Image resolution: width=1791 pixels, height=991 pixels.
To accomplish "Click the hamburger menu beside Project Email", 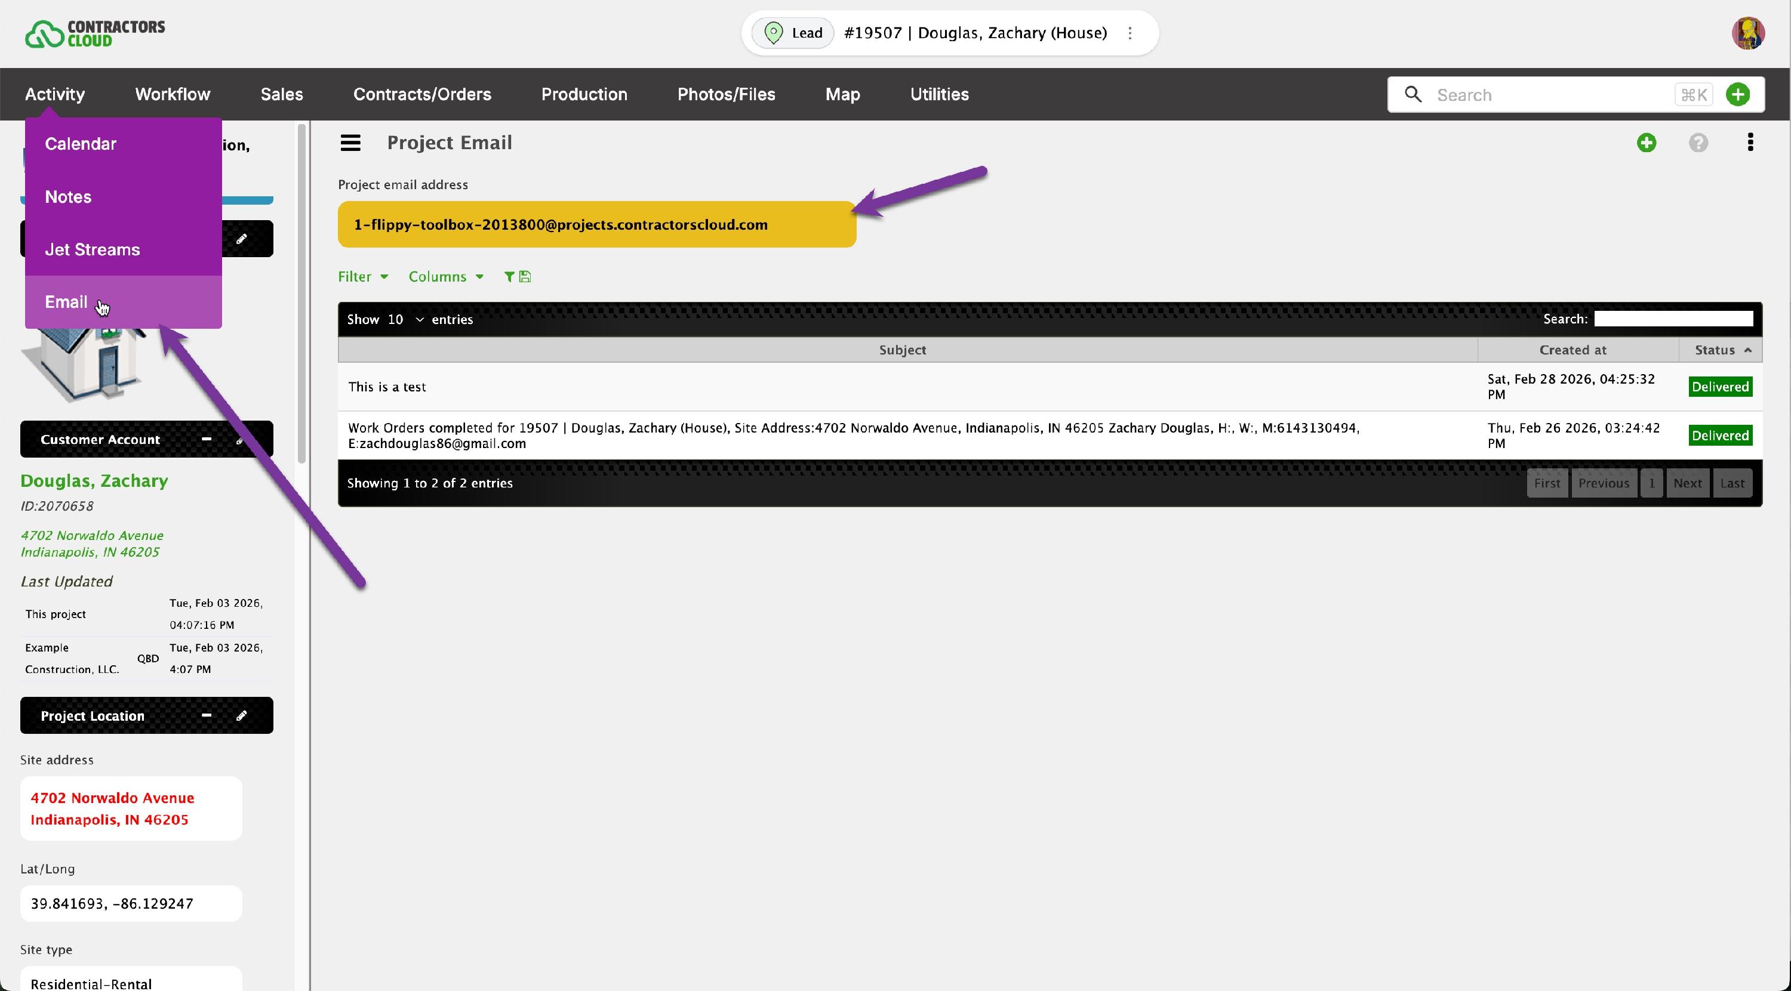I will (350, 143).
